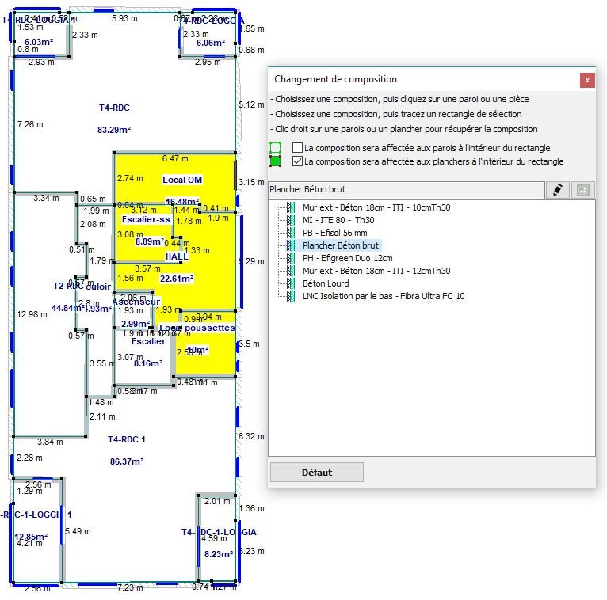This screenshot has width=607, height=600.
Task: Click the filled green rectangle floors icon
Action: pos(276,161)
